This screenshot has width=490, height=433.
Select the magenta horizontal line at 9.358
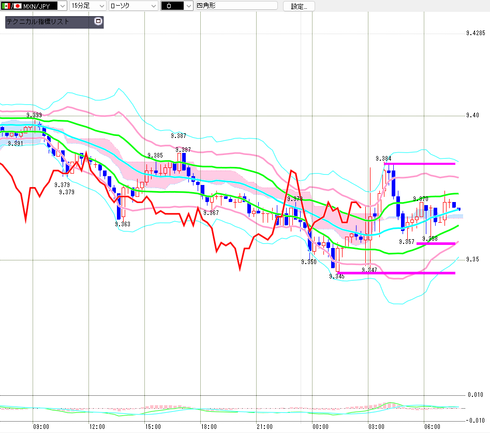pyautogui.click(x=436, y=243)
